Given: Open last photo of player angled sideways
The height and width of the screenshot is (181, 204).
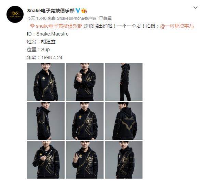Looking at the screenshot, I should [124, 160].
